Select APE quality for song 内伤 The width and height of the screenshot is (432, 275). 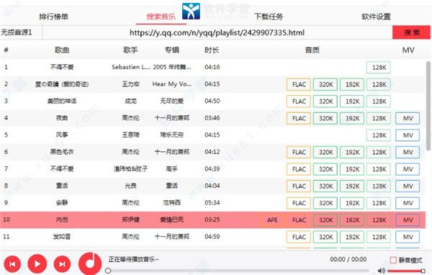point(272,220)
